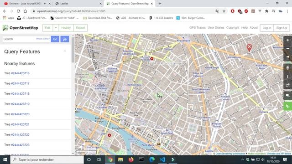The image size is (292, 164).
Task: Open the Share map panel
Action: [x=288, y=85]
